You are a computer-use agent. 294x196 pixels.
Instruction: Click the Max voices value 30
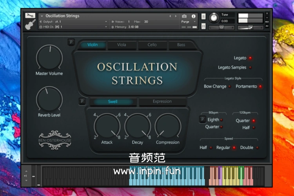coord(146,22)
